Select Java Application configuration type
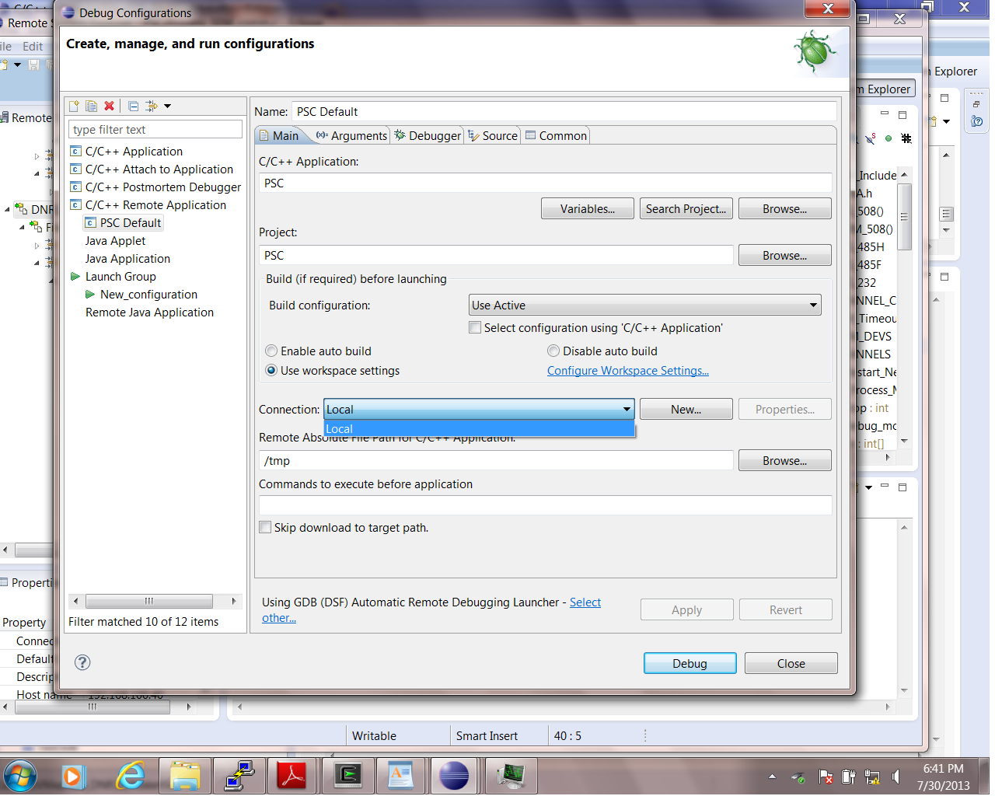 pyautogui.click(x=127, y=259)
